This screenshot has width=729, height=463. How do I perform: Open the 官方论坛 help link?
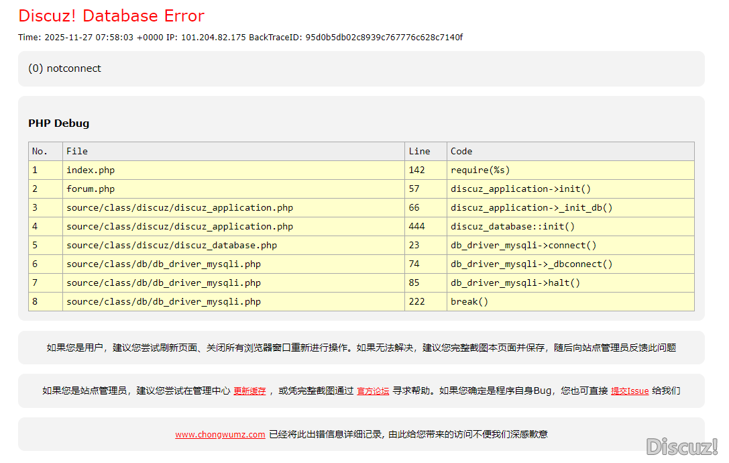coord(373,391)
